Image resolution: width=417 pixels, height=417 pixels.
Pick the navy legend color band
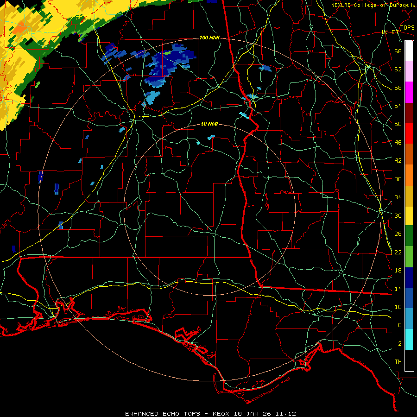point(409,278)
